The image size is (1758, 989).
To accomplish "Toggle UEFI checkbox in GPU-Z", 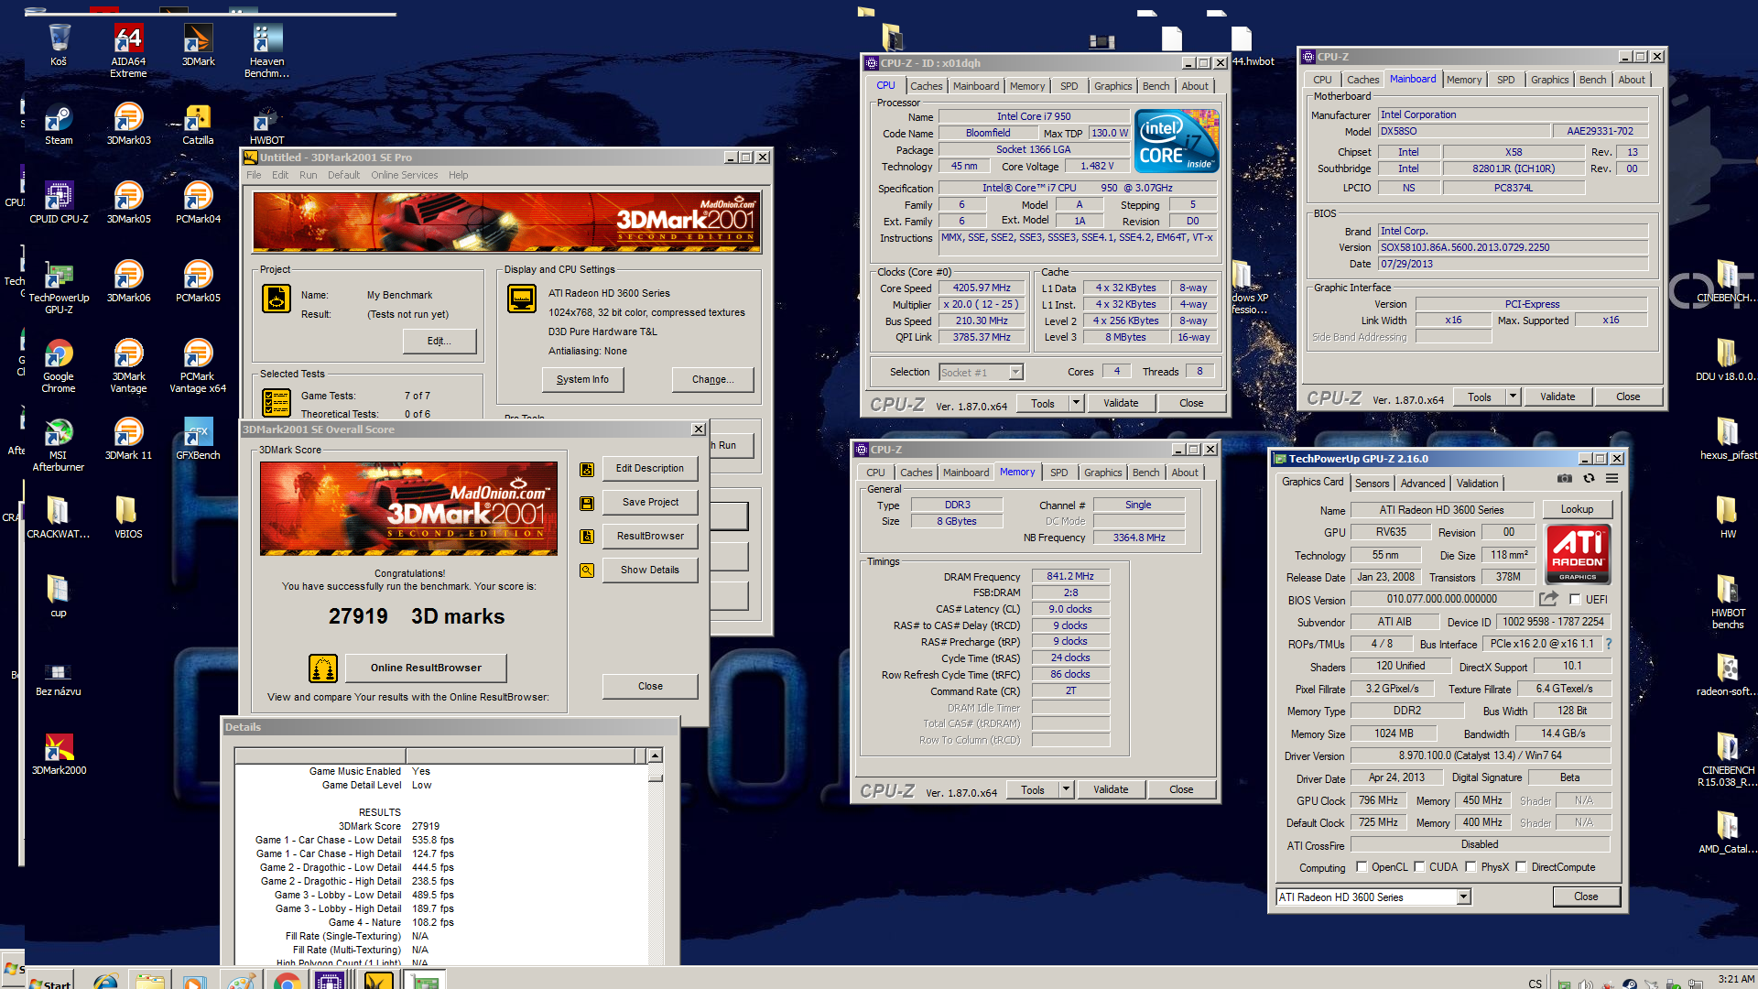I will coord(1575,600).
